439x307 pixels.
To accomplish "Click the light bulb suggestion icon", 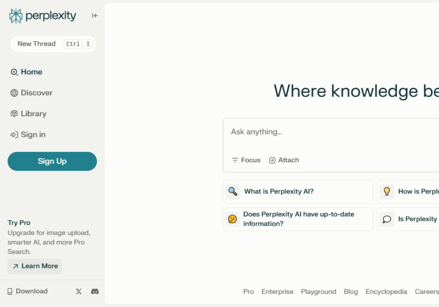I will coord(387,192).
